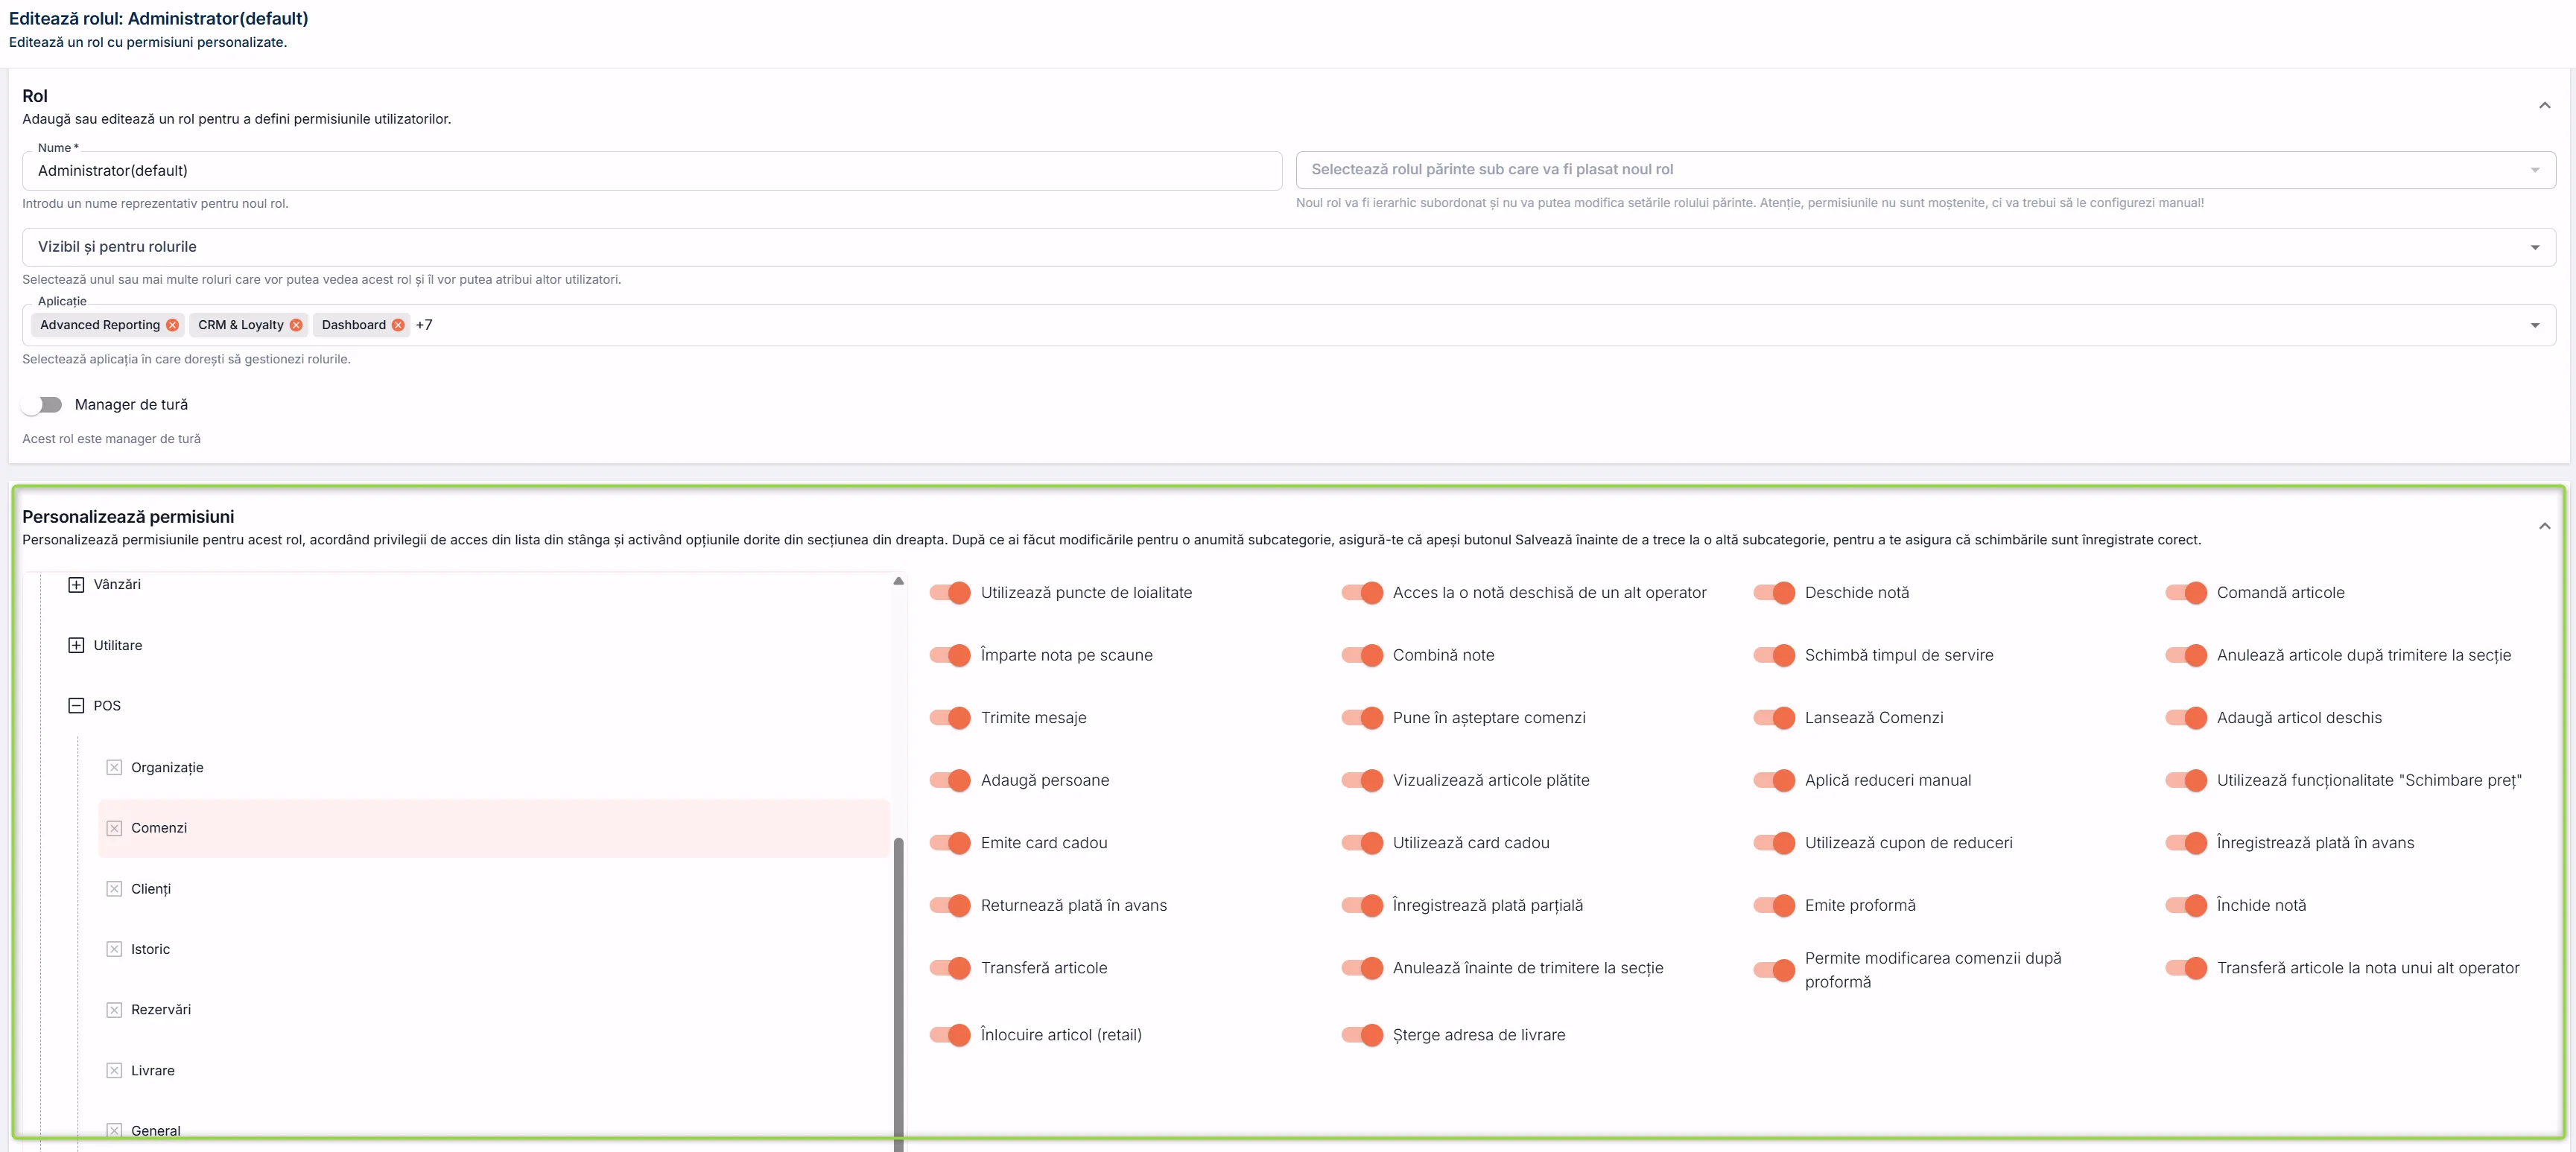Remove the CRM & Loyalty chip
Image resolution: width=2576 pixels, height=1152 pixels.
[x=296, y=325]
